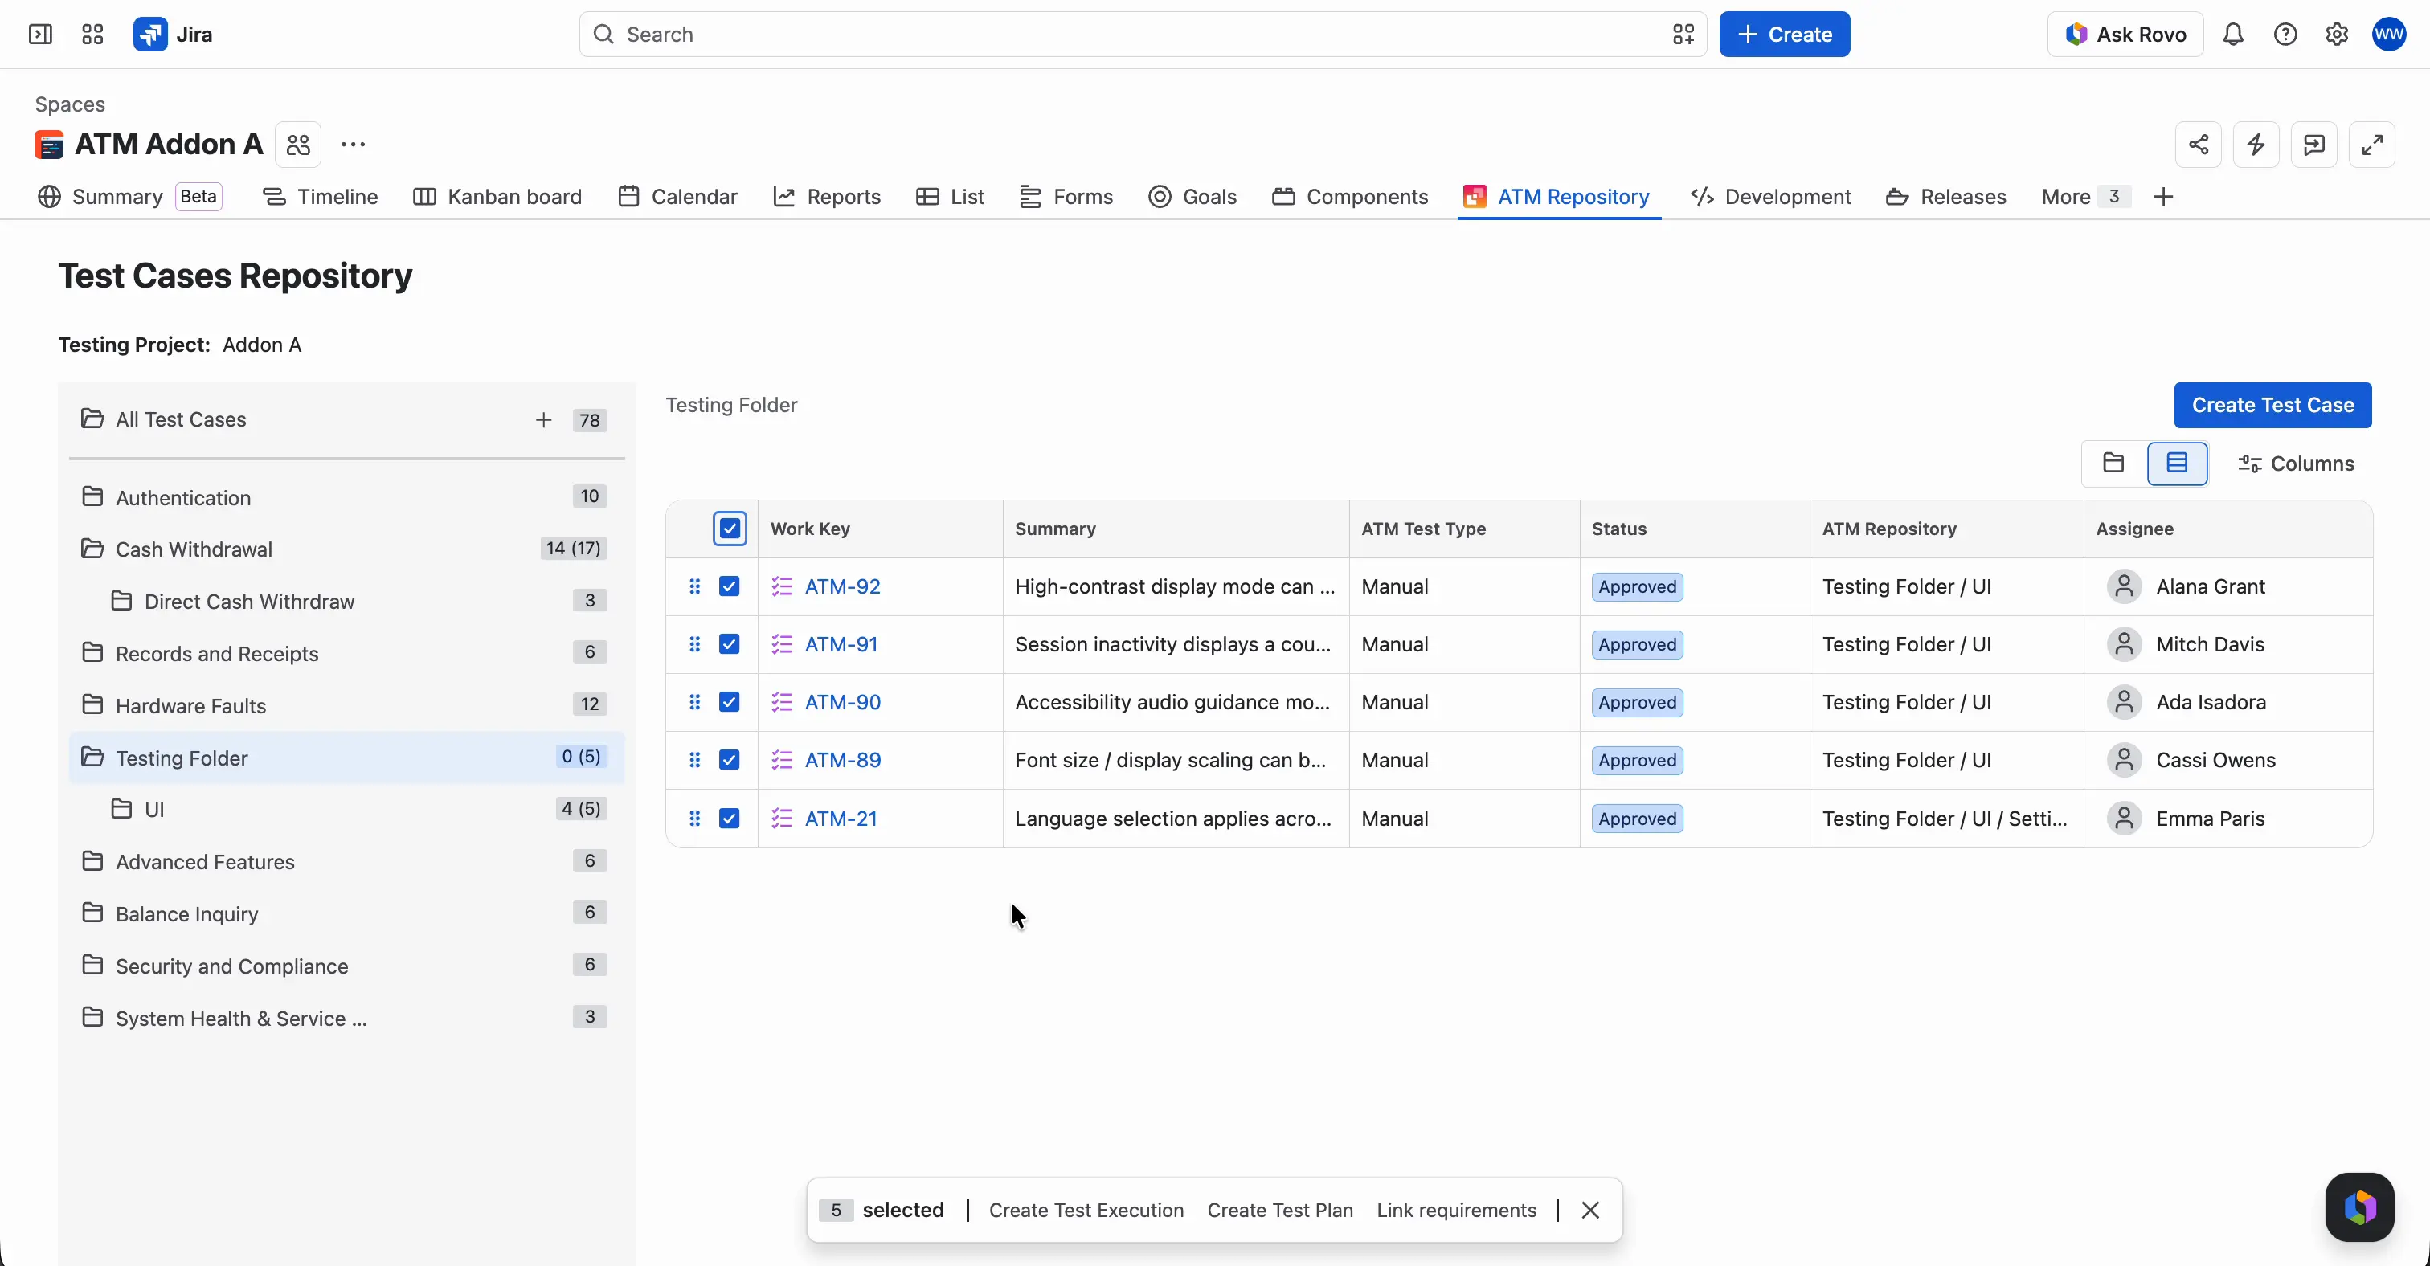
Task: Click the feedback icon near fullscreen
Action: click(x=2314, y=145)
